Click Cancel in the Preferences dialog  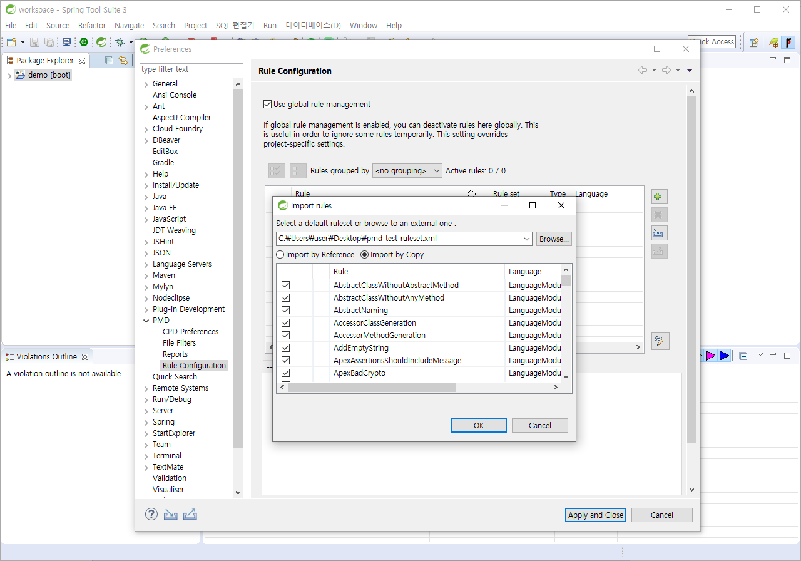[x=662, y=515]
